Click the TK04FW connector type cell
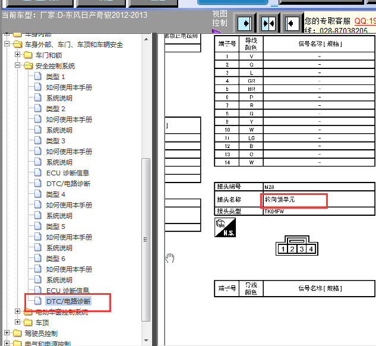Viewport: 376px width, 346px height. pos(319,212)
